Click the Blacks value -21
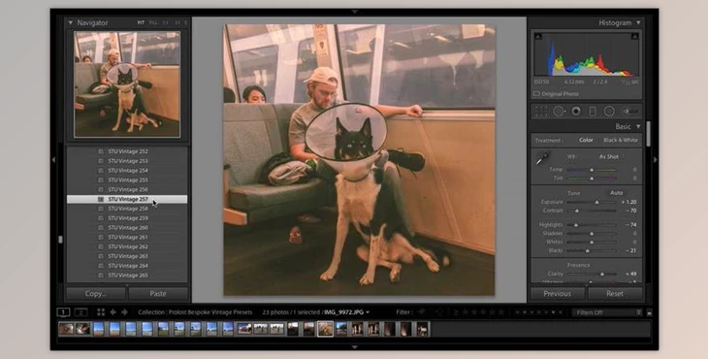708x359 pixels. pyautogui.click(x=630, y=250)
